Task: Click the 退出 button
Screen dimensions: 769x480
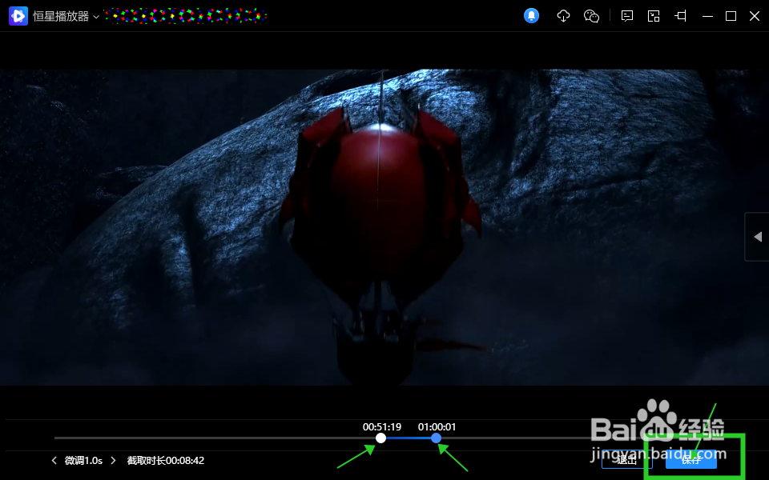Action: [x=626, y=459]
